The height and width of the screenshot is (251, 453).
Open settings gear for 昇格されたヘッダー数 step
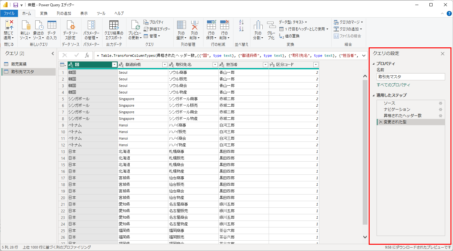click(x=441, y=116)
